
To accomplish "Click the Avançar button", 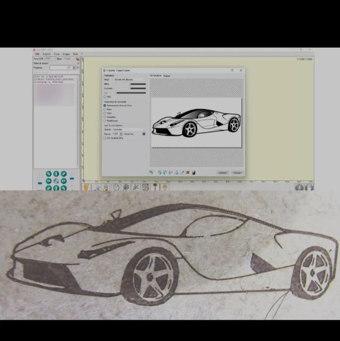I will pos(237,173).
